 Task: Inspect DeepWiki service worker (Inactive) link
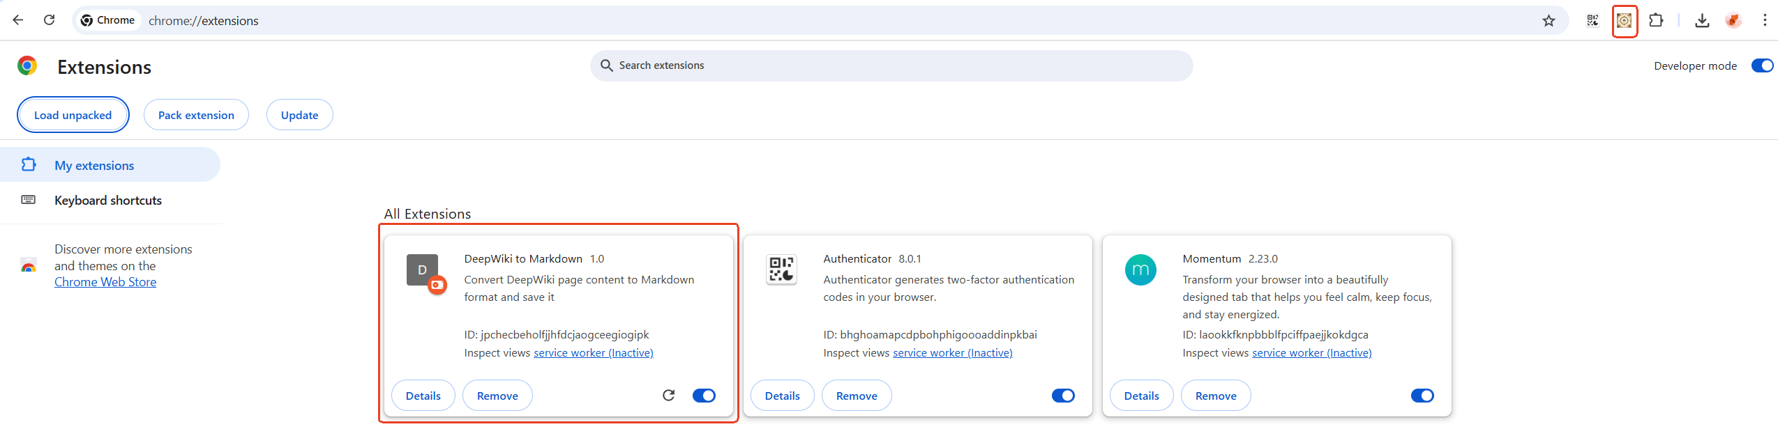tap(594, 353)
